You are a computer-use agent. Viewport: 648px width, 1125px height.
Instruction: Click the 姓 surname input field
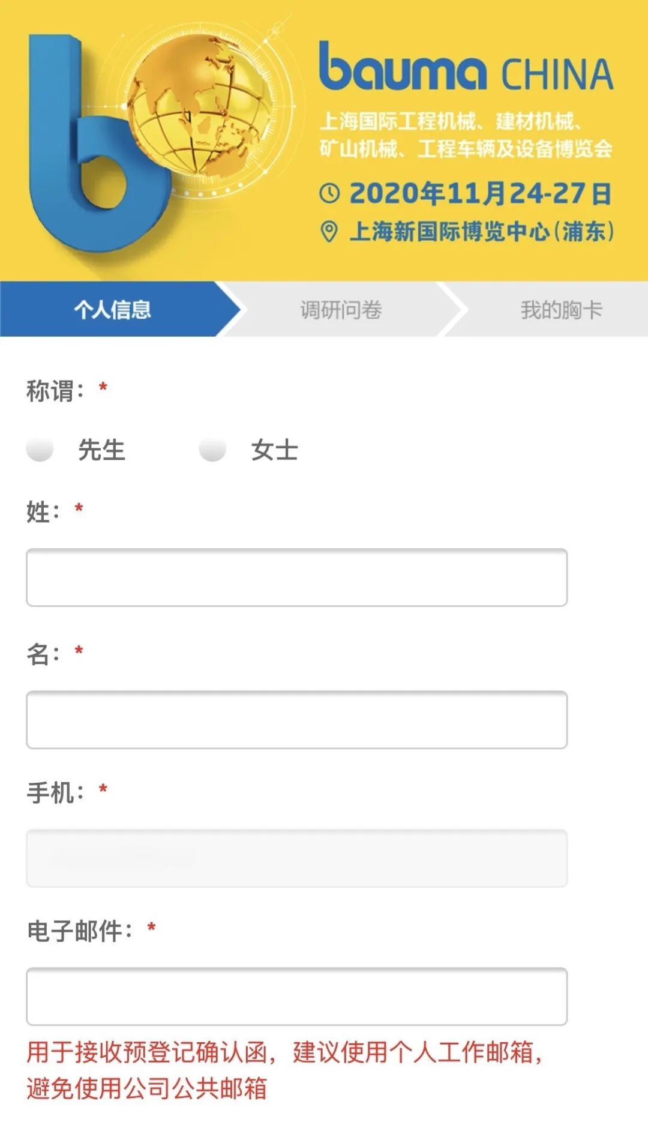(x=296, y=578)
